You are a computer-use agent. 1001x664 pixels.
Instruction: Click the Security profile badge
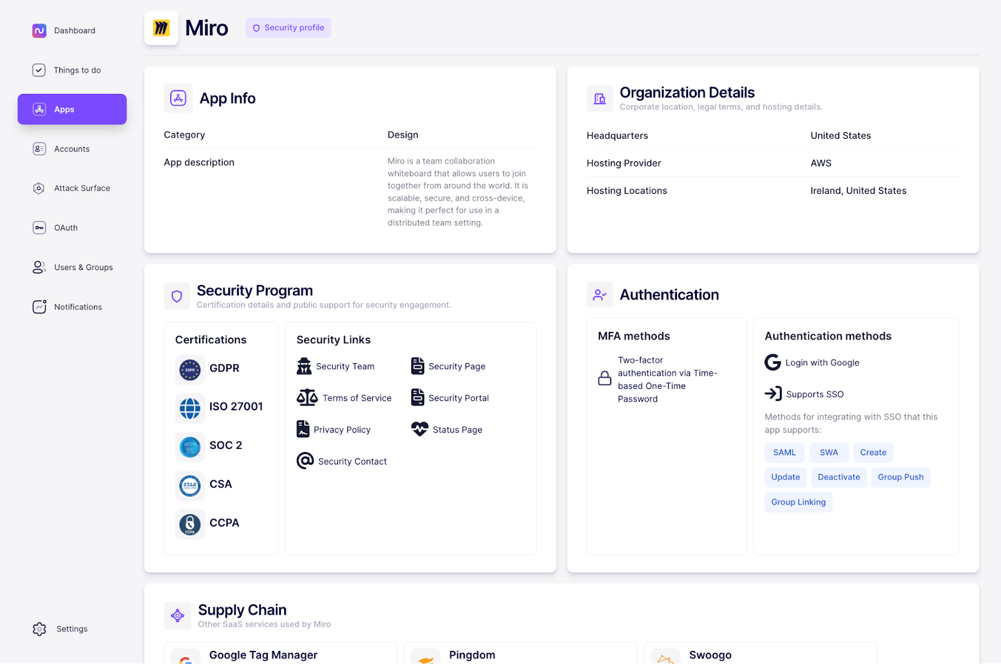tap(288, 28)
